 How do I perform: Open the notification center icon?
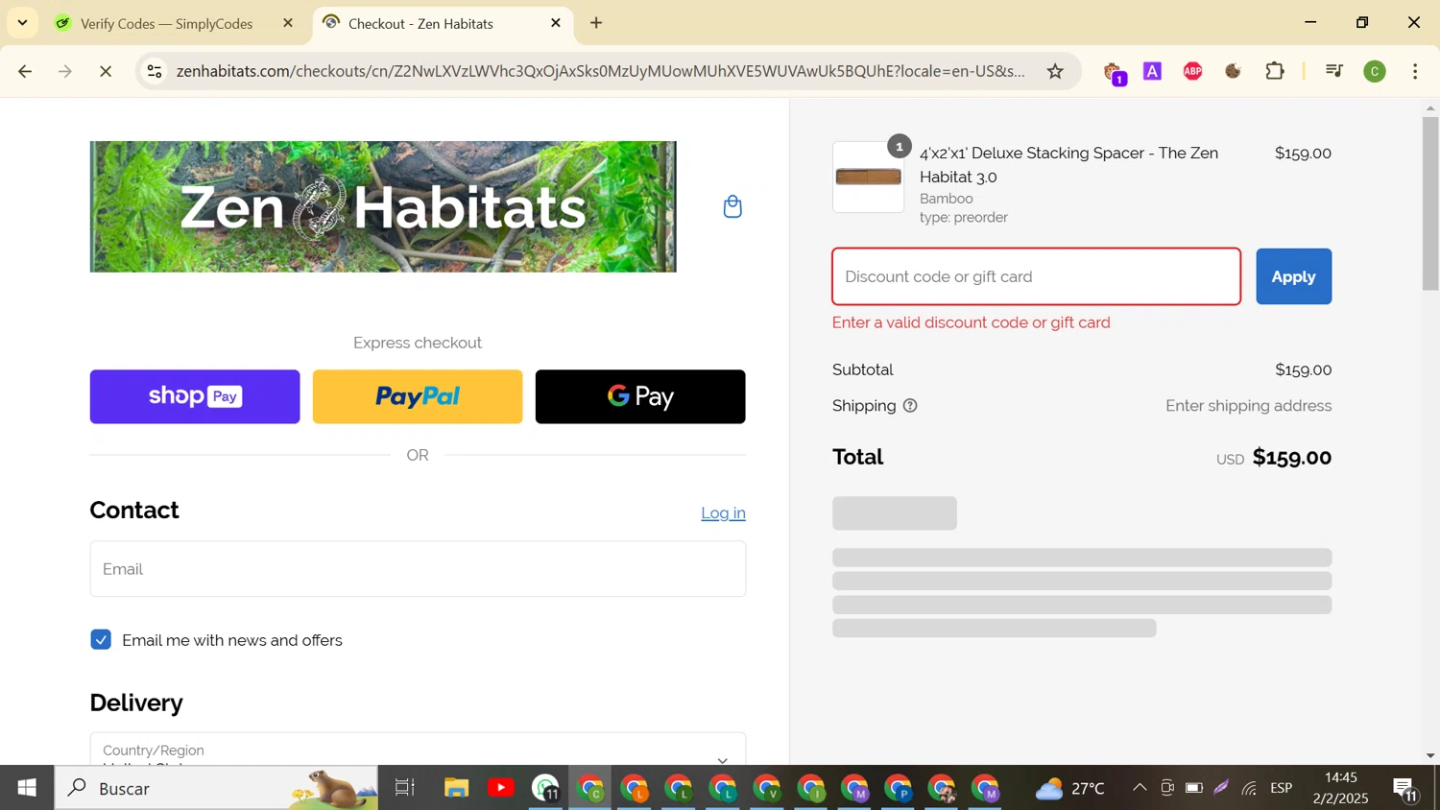pyautogui.click(x=1406, y=789)
